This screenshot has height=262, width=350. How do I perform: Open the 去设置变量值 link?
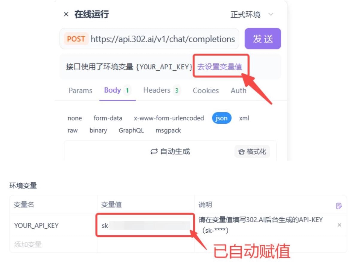coord(220,66)
